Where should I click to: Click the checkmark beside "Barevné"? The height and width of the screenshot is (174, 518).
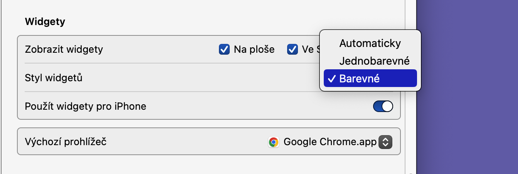331,79
